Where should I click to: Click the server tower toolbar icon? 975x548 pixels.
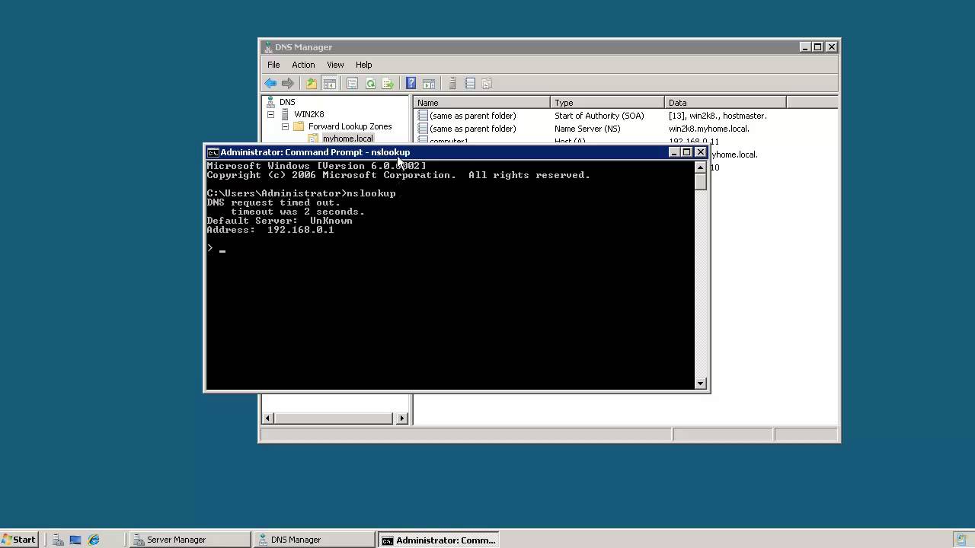pos(452,84)
